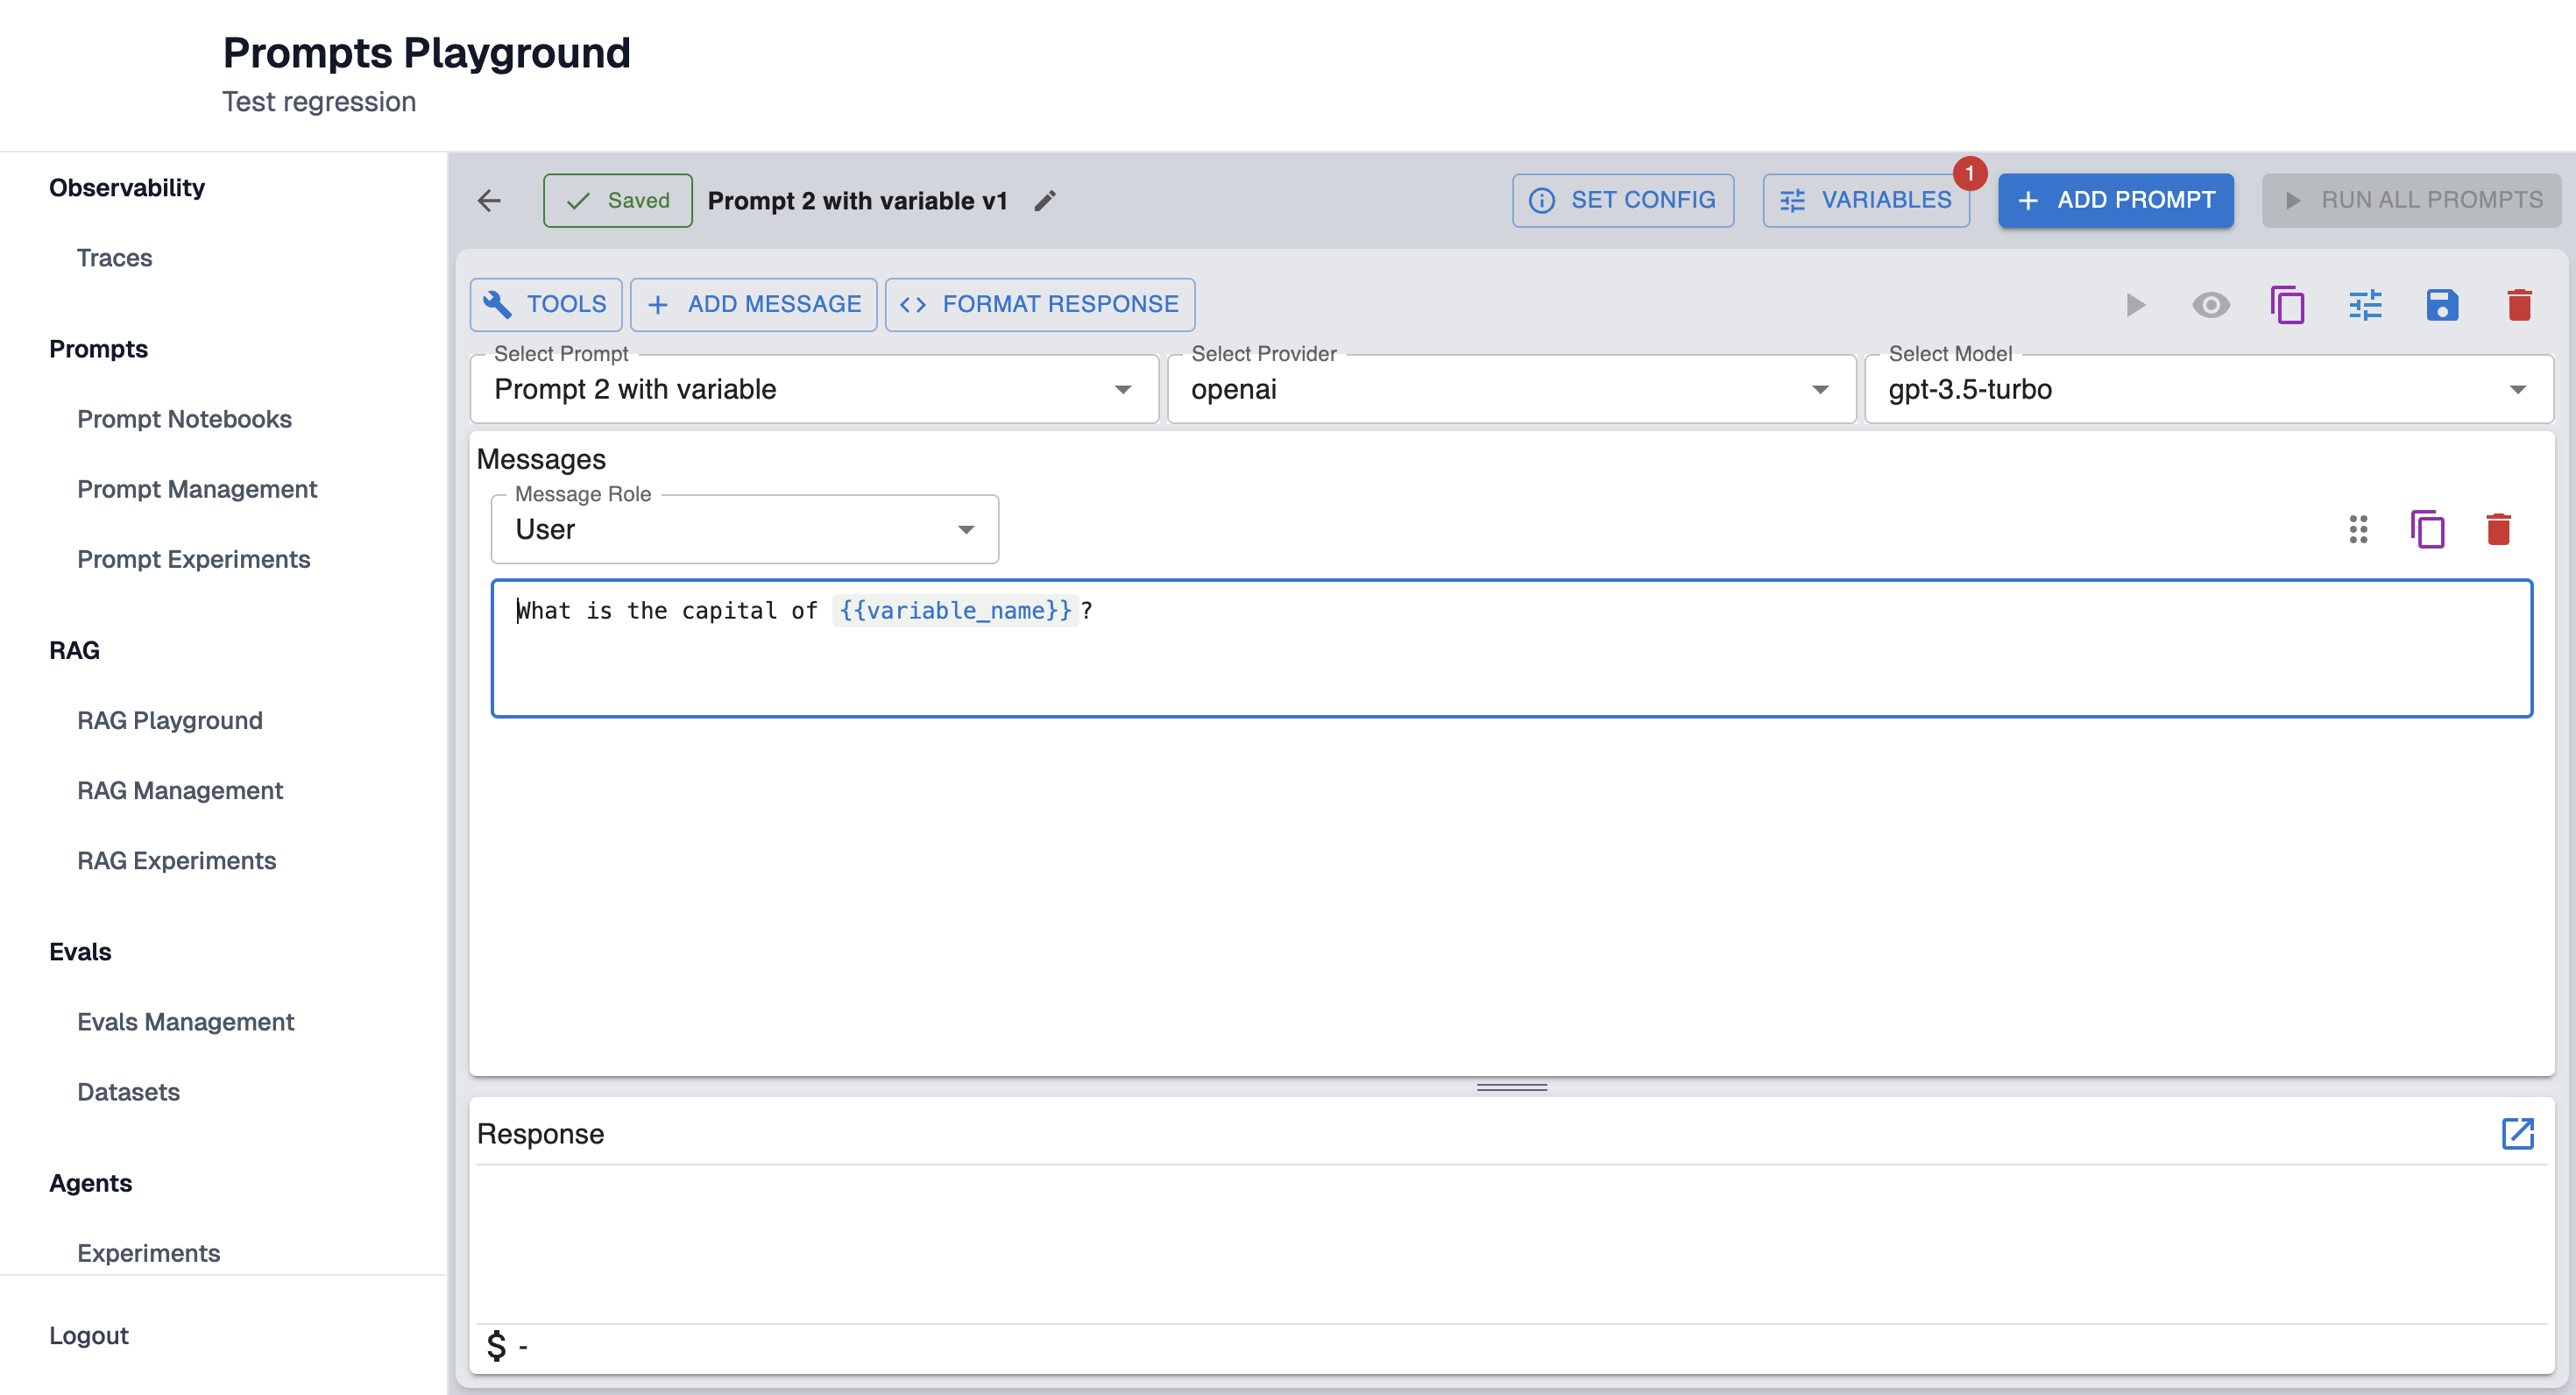Expand response in new window icon
Viewport: 2576px width, 1395px height.
[2517, 1133]
